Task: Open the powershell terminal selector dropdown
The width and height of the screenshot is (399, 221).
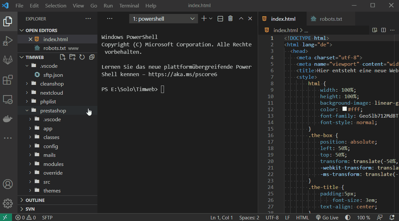Action: point(164,19)
